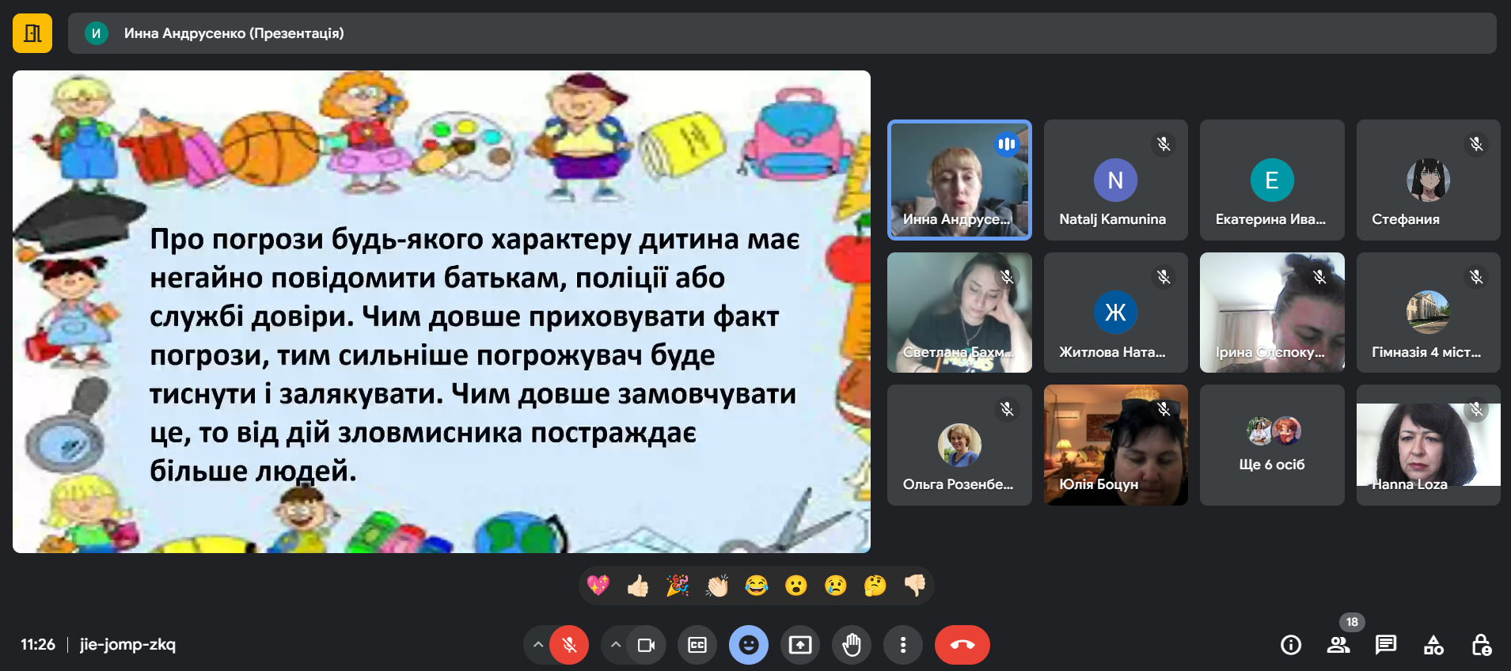Expand audio settings chevron

pos(538,645)
